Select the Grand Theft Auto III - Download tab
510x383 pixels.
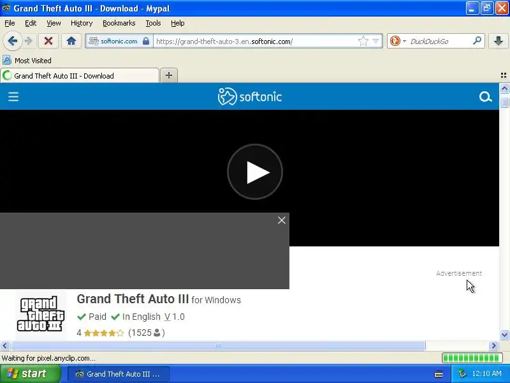[80, 76]
